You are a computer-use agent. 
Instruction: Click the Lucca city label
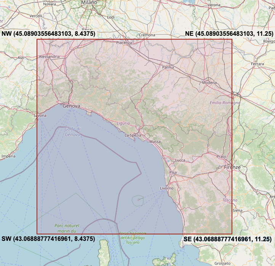(x=180, y=160)
